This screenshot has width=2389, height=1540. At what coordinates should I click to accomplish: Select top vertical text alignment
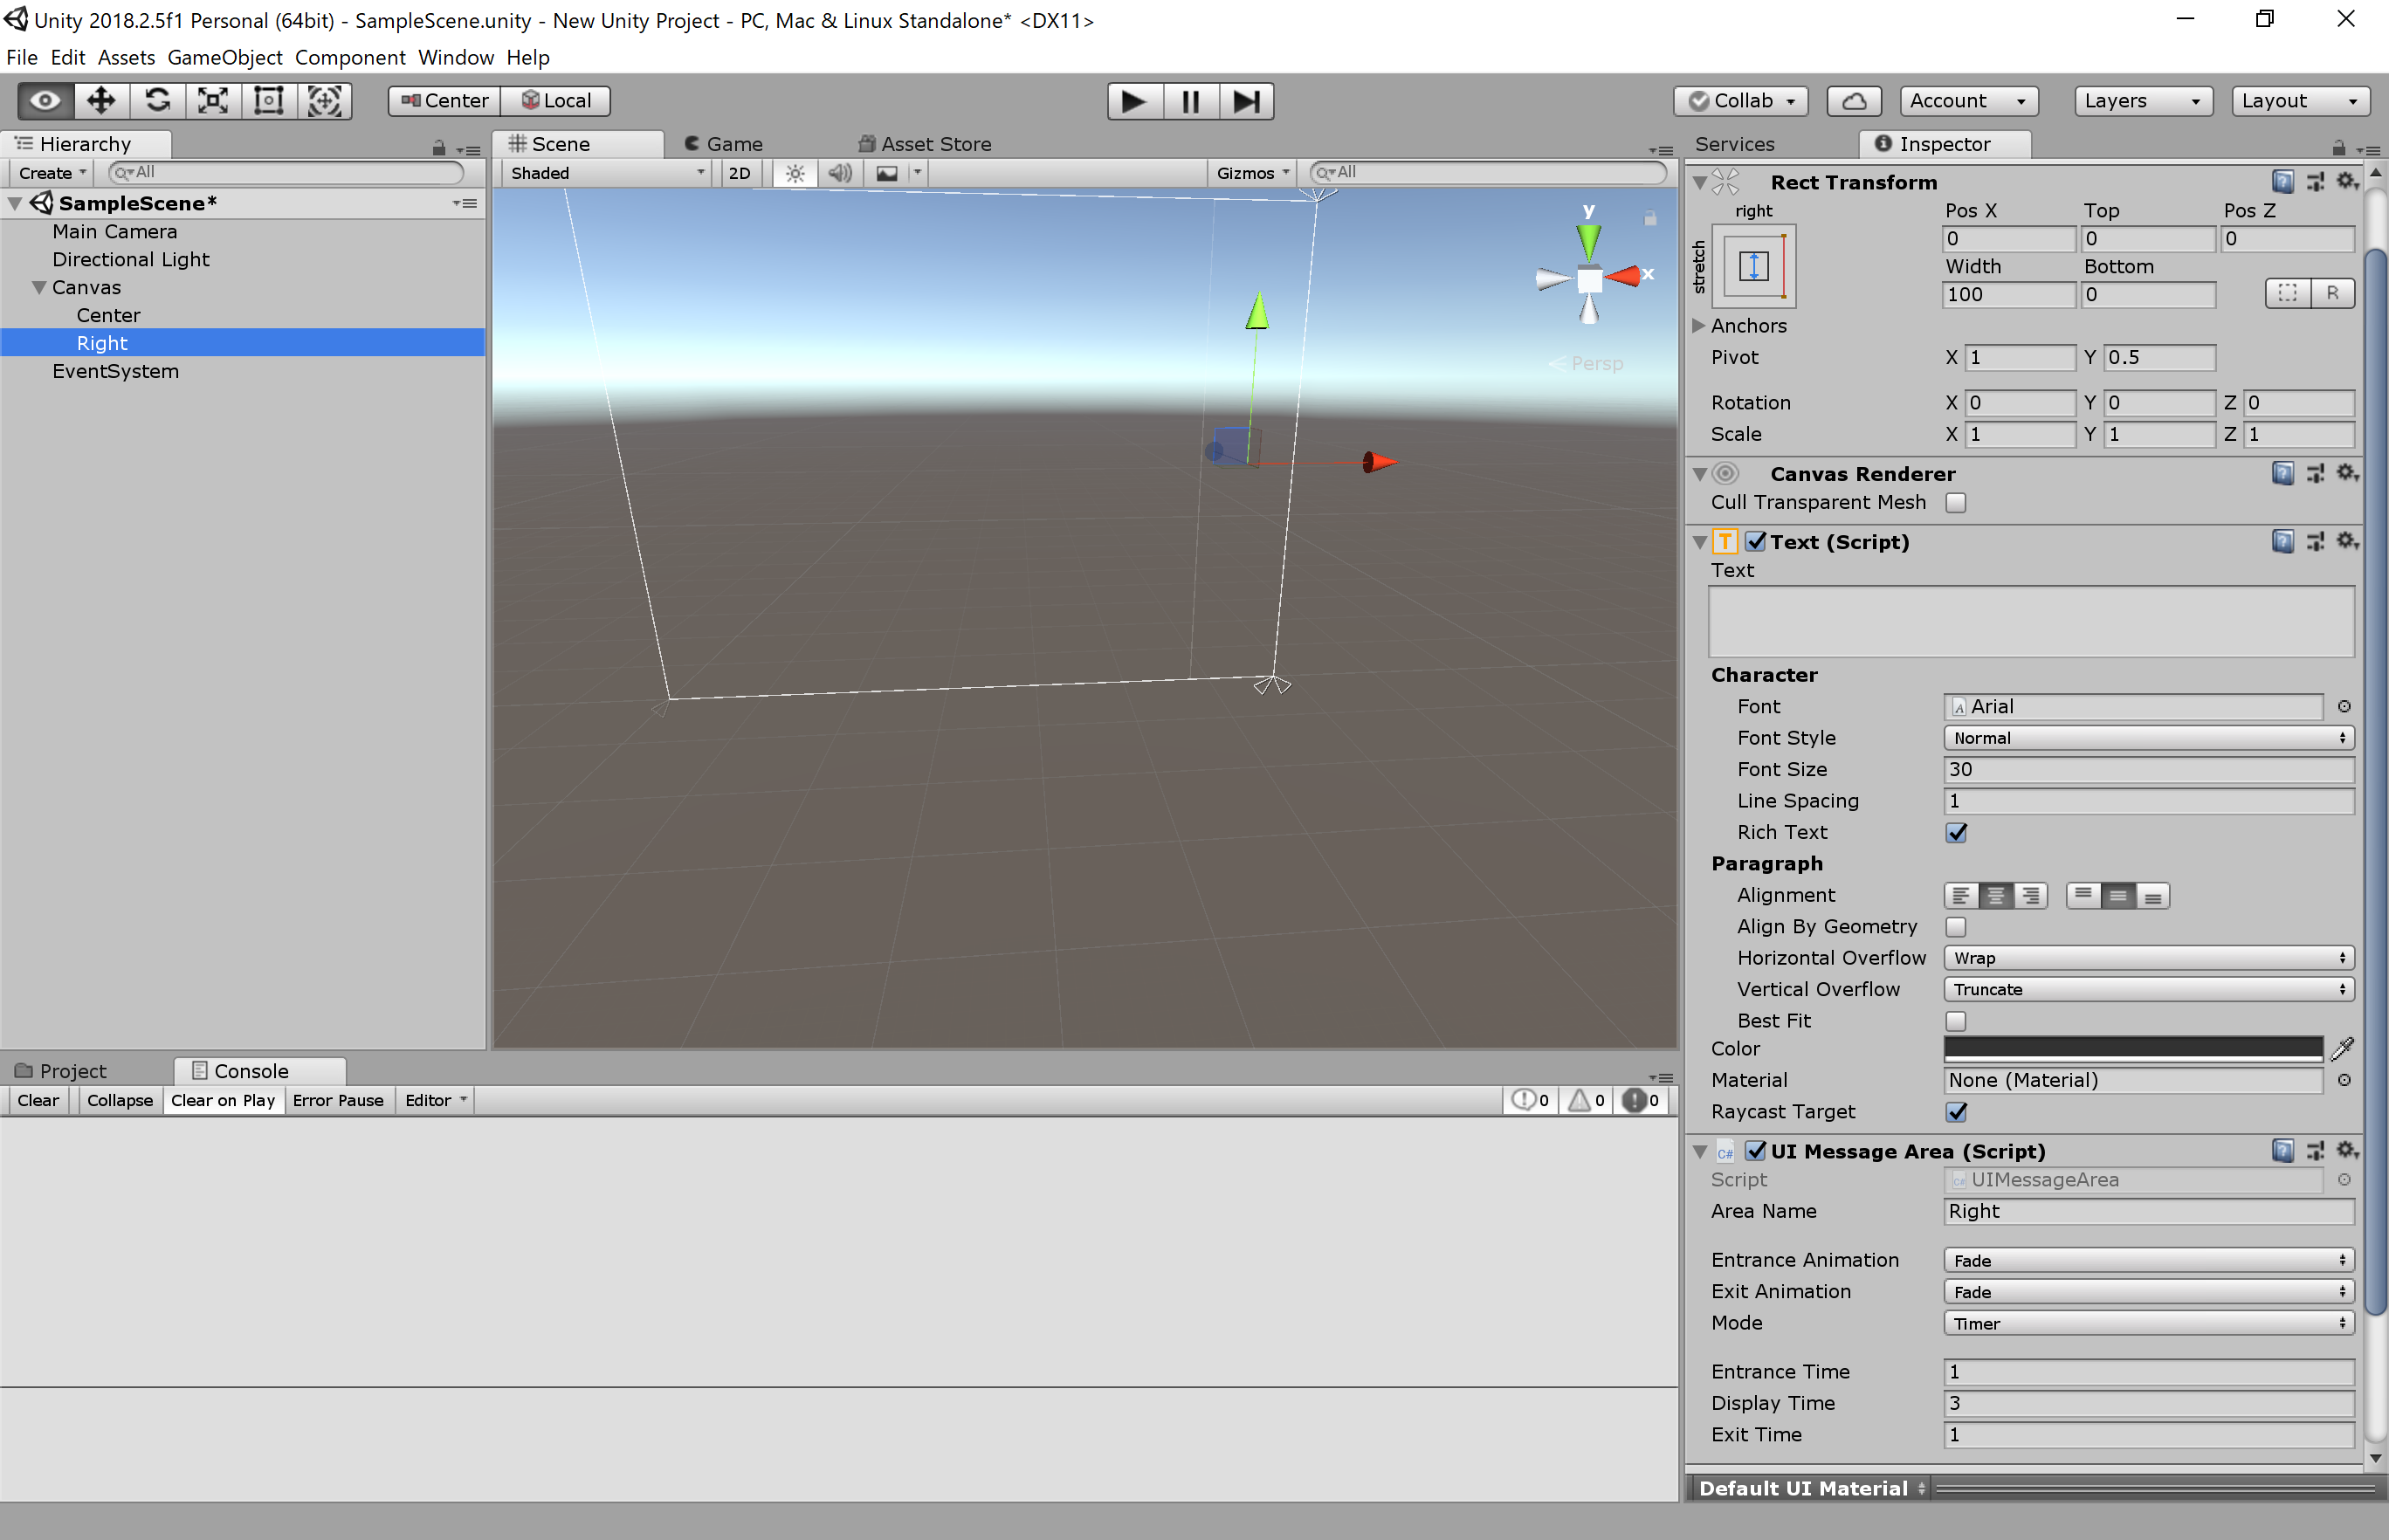pyautogui.click(x=2083, y=895)
